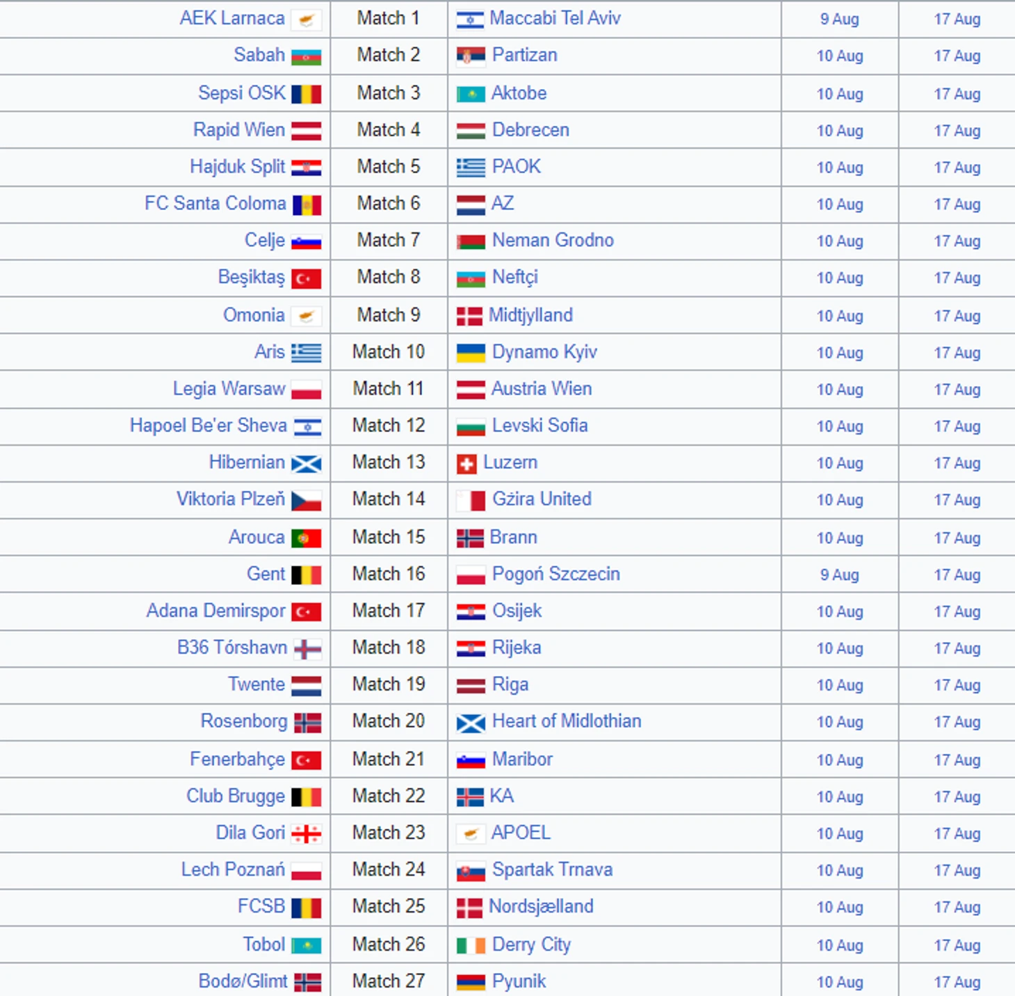
Task: Click the Swiss flag beside Luzern
Action: (x=466, y=464)
